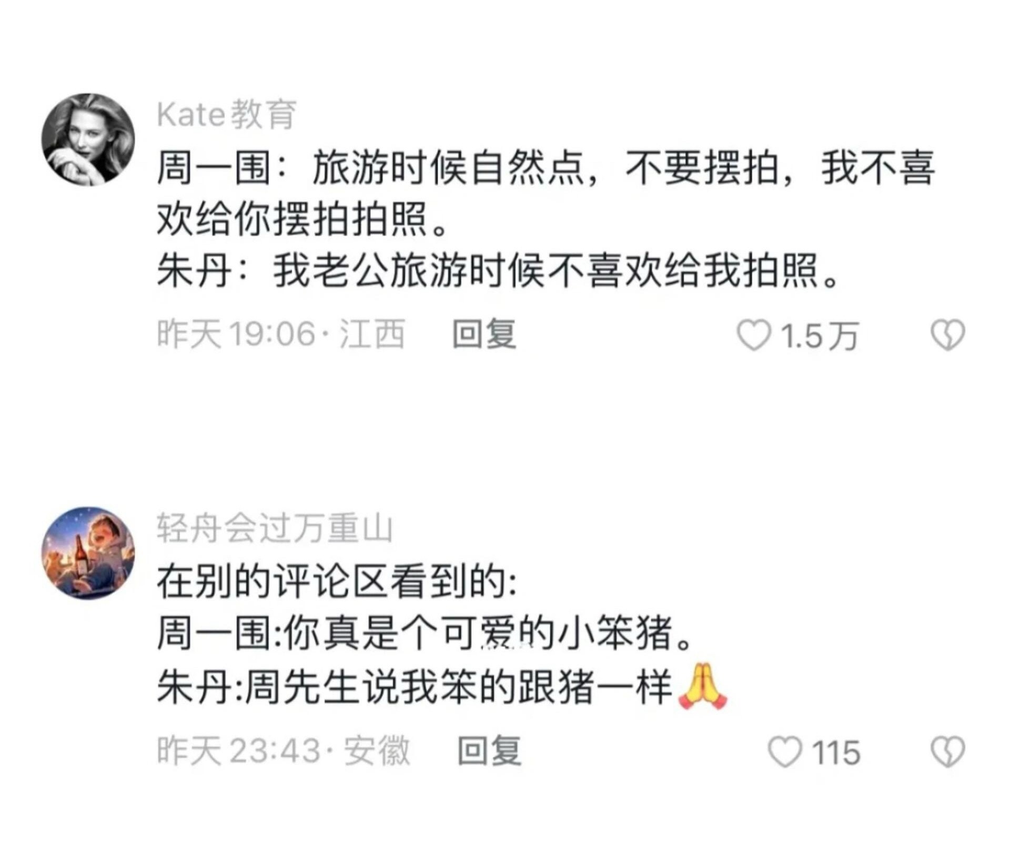The height and width of the screenshot is (849, 1010).
Task: Open Kate教育 profile picture
Action: click(88, 140)
